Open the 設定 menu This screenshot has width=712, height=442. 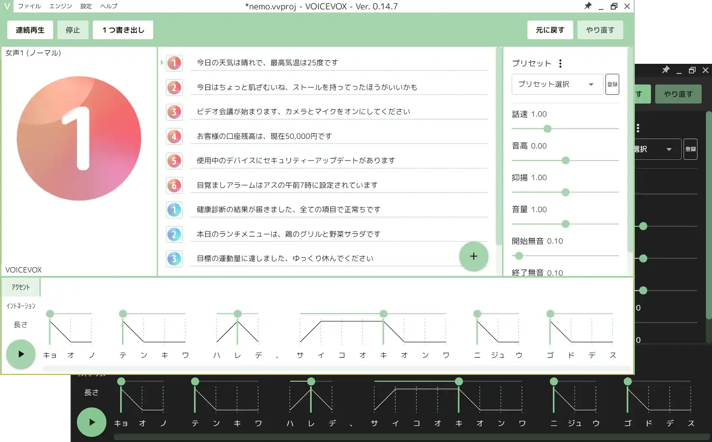tap(86, 6)
